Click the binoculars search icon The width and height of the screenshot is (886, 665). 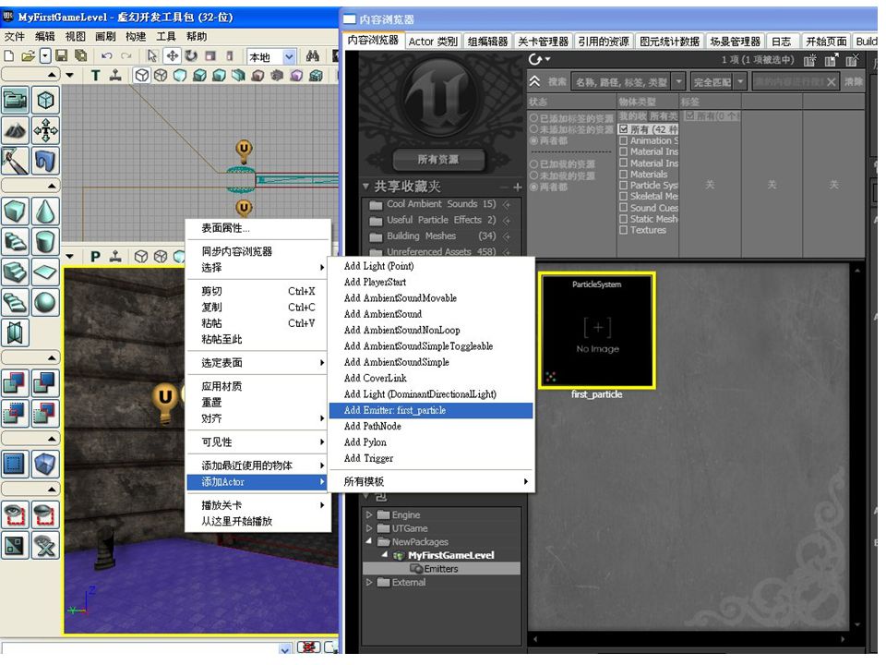tap(313, 55)
